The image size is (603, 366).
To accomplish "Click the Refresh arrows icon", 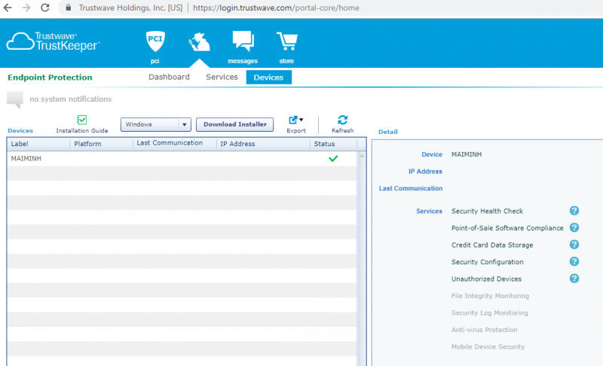I will point(342,120).
